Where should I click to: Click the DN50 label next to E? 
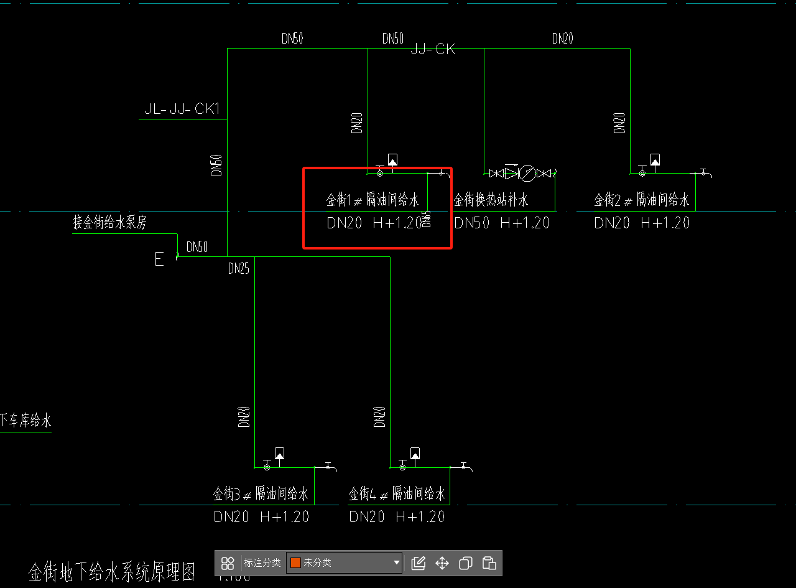pos(197,247)
